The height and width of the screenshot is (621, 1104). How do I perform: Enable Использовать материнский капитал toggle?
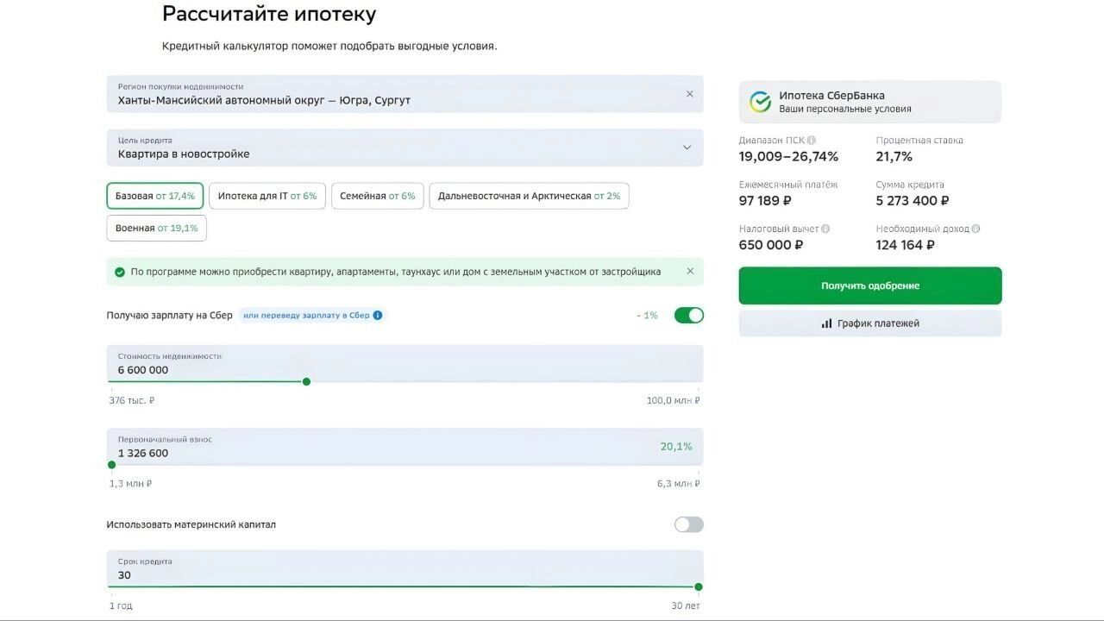point(688,524)
